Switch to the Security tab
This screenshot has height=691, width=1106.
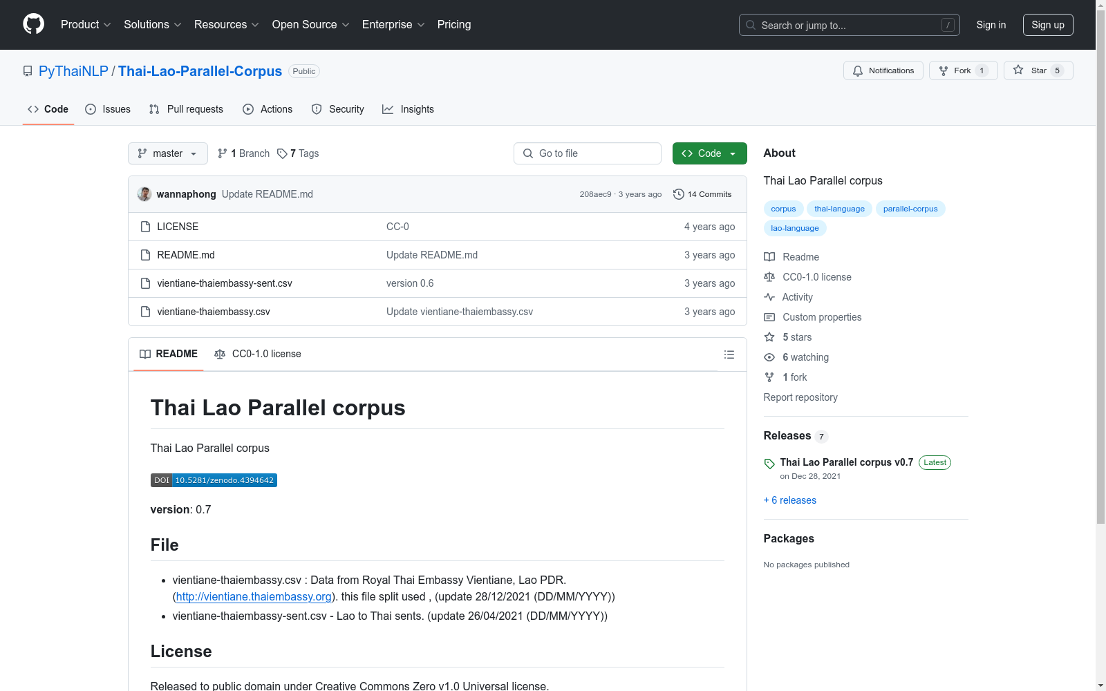pos(337,109)
